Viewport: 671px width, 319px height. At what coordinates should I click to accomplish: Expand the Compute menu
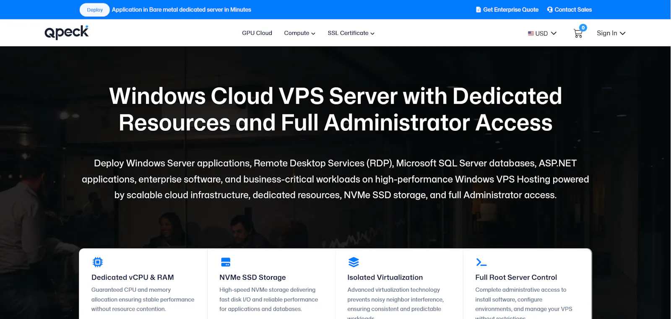[299, 33]
